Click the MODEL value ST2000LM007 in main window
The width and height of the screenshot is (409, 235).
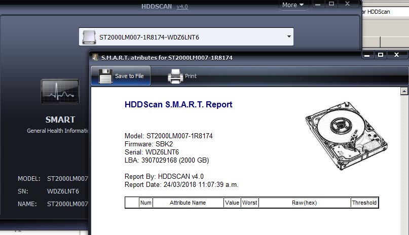coord(67,179)
